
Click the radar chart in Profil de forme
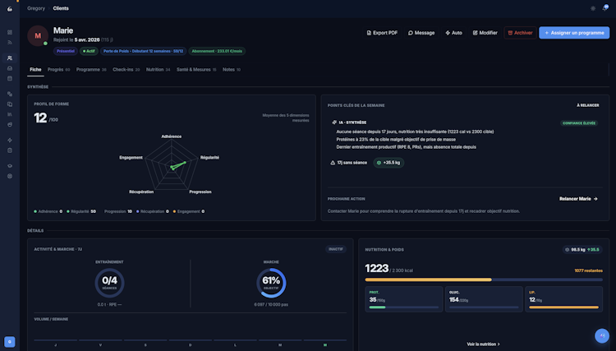172,165
